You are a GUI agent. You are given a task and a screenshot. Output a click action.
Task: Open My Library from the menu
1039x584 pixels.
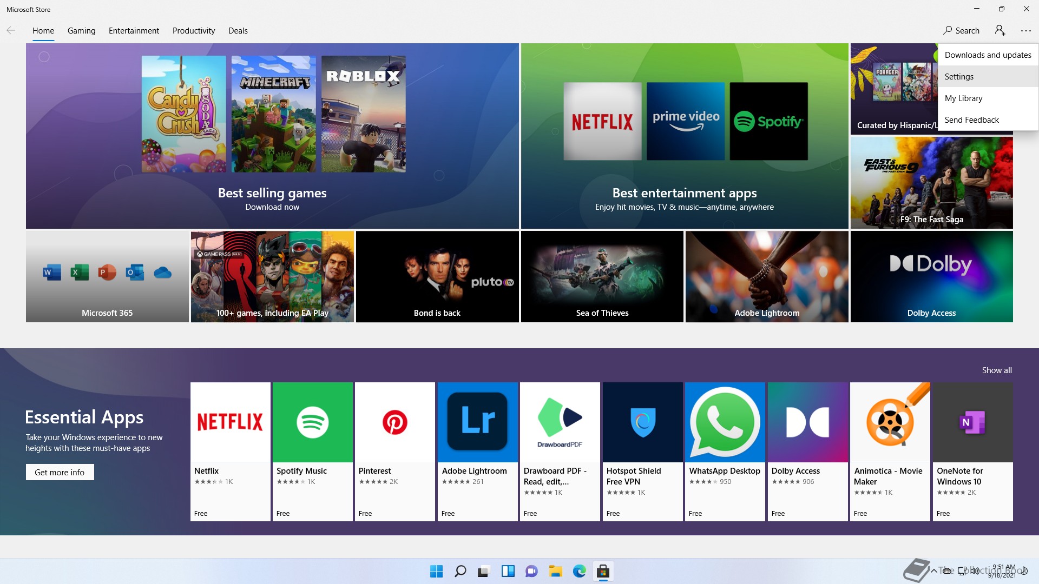tap(988, 98)
